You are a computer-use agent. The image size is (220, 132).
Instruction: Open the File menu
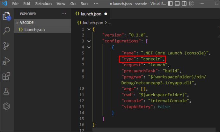[15, 4]
